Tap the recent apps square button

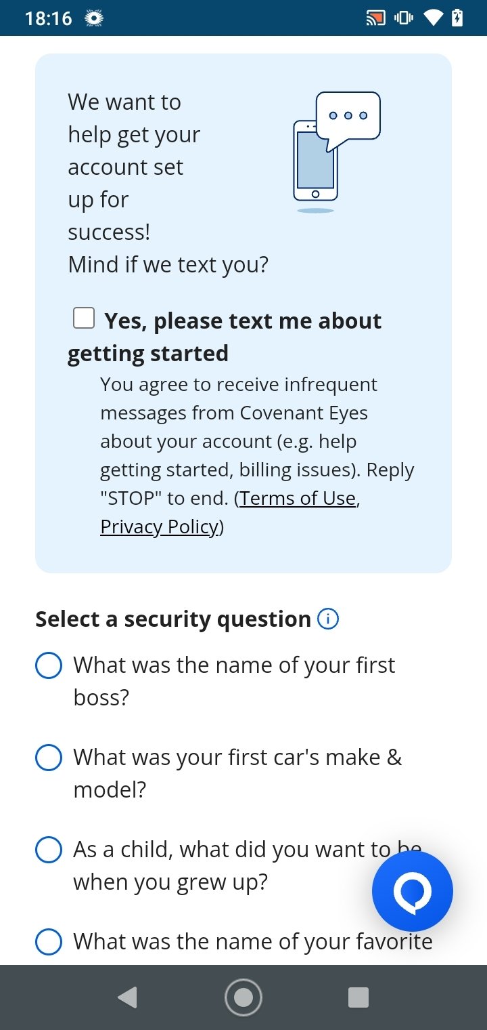point(358,997)
